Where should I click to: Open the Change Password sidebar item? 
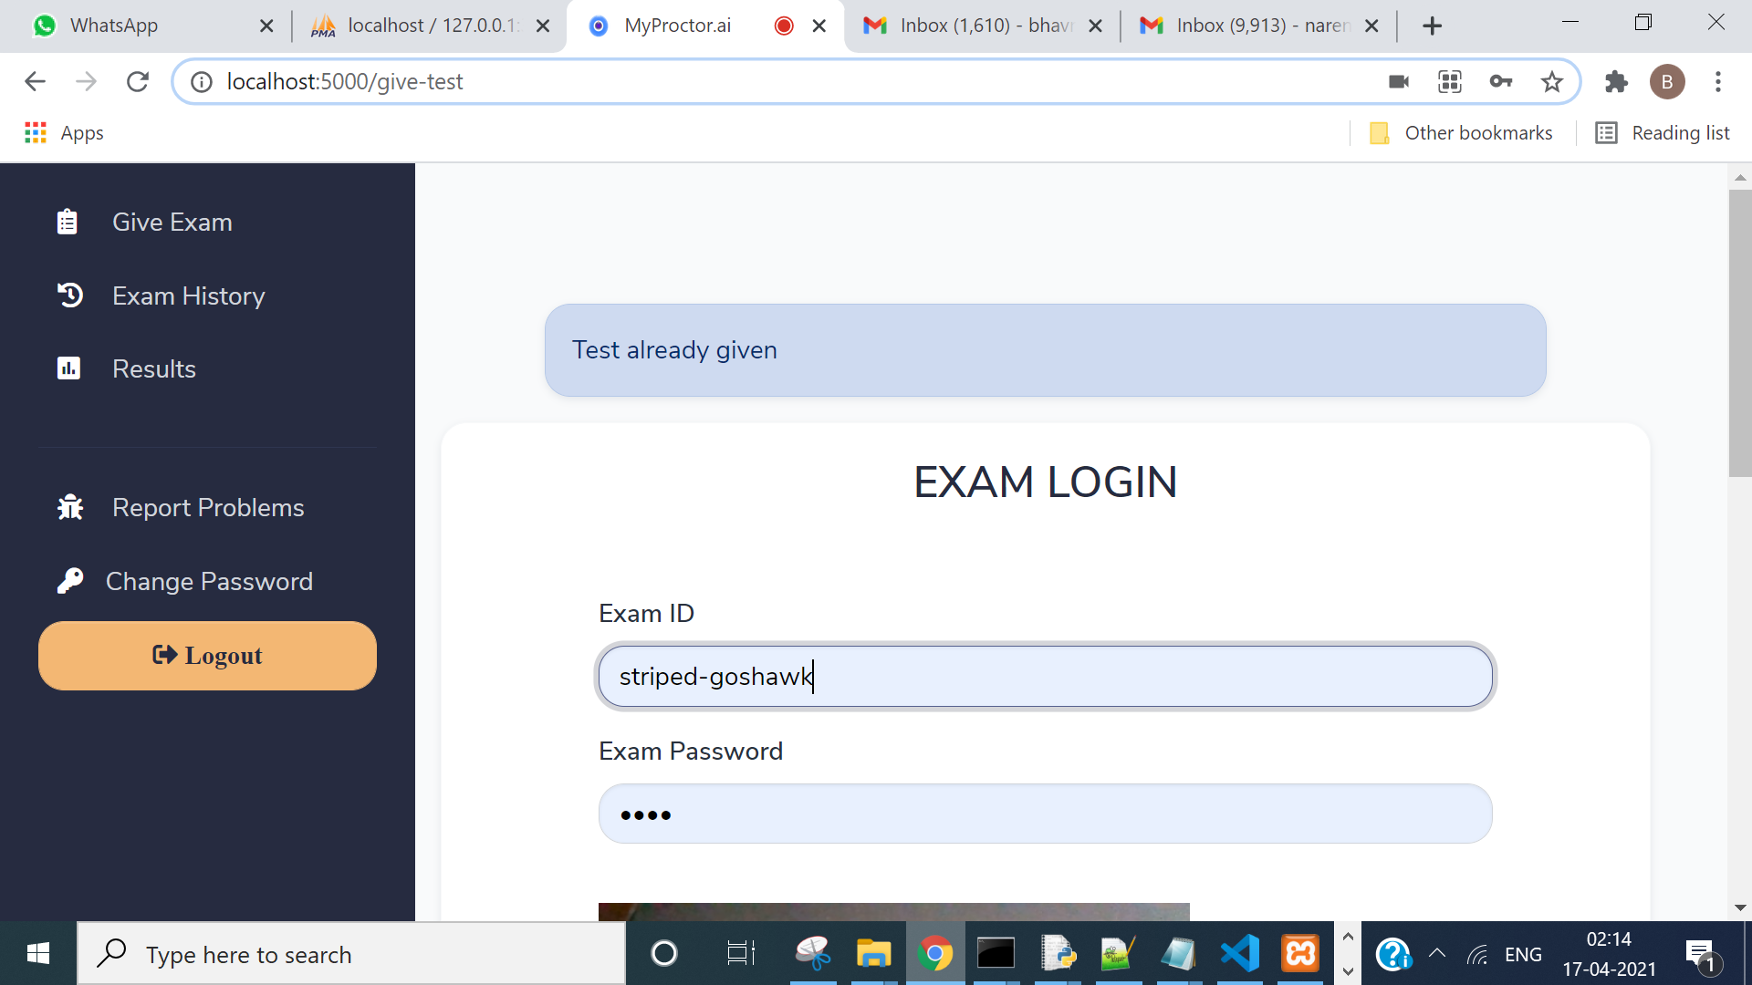coord(209,581)
